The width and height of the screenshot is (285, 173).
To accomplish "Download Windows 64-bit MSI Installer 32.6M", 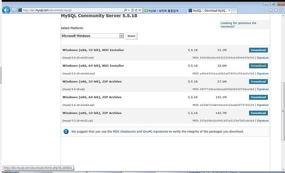I will tap(258, 66).
